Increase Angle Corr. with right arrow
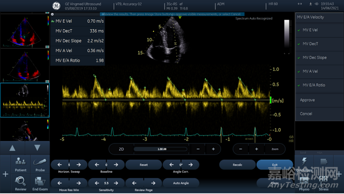Screen dimensions: 344x194 coord(190,165)
